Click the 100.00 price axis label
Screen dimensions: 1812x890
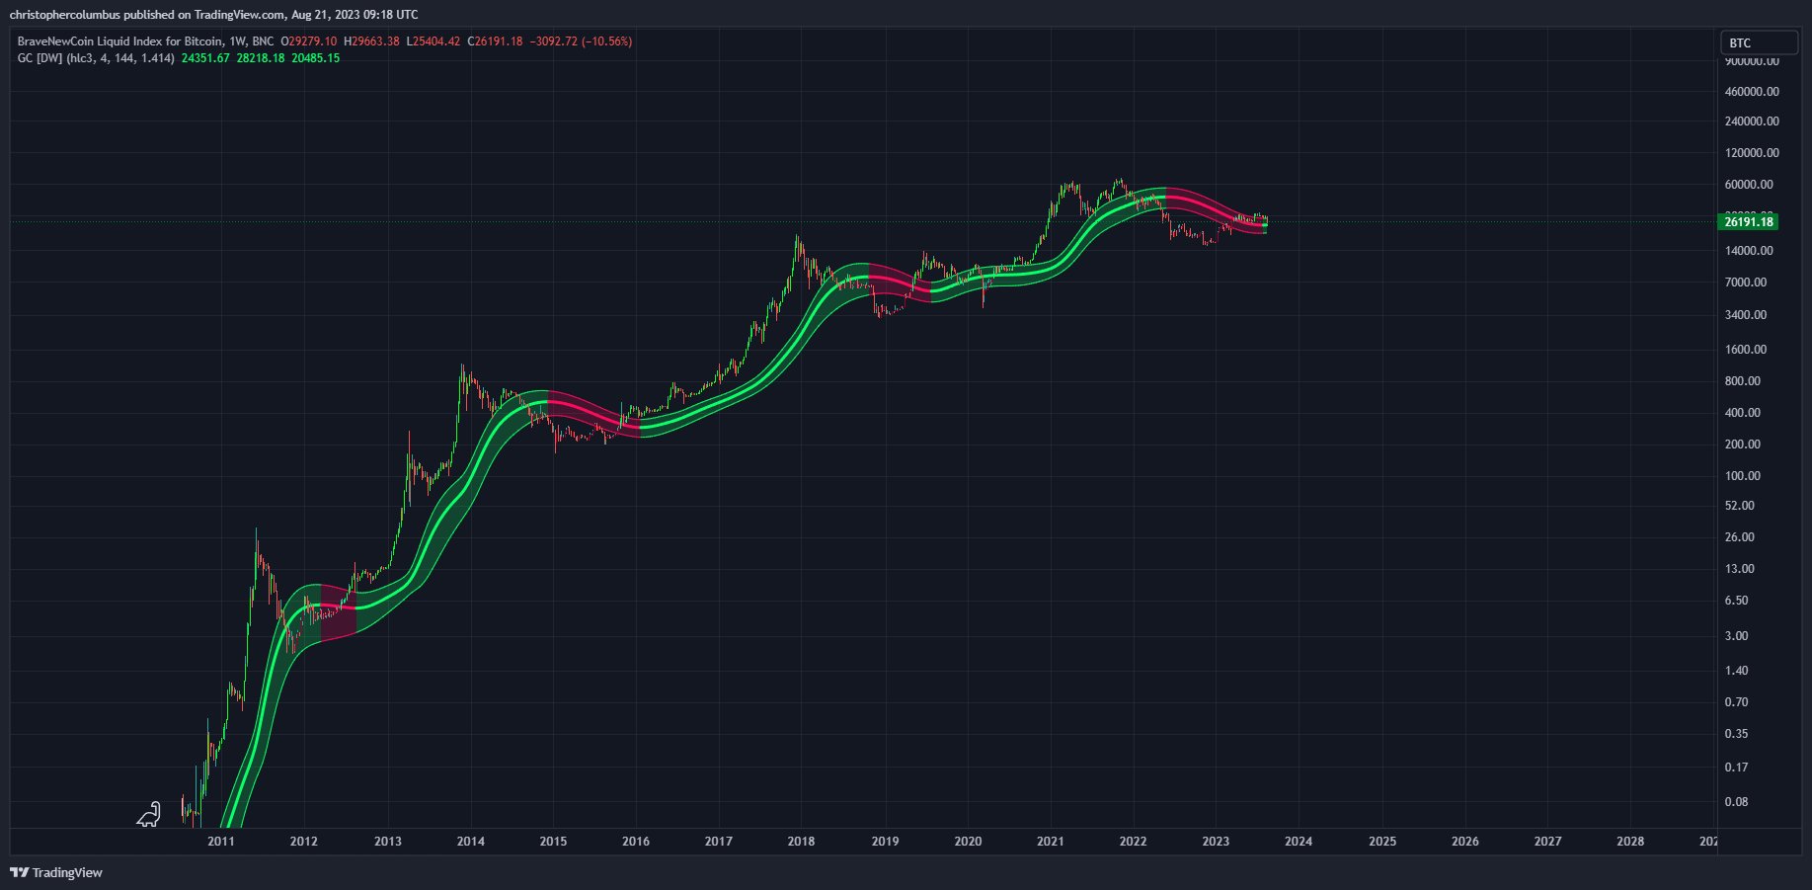[x=1743, y=475]
